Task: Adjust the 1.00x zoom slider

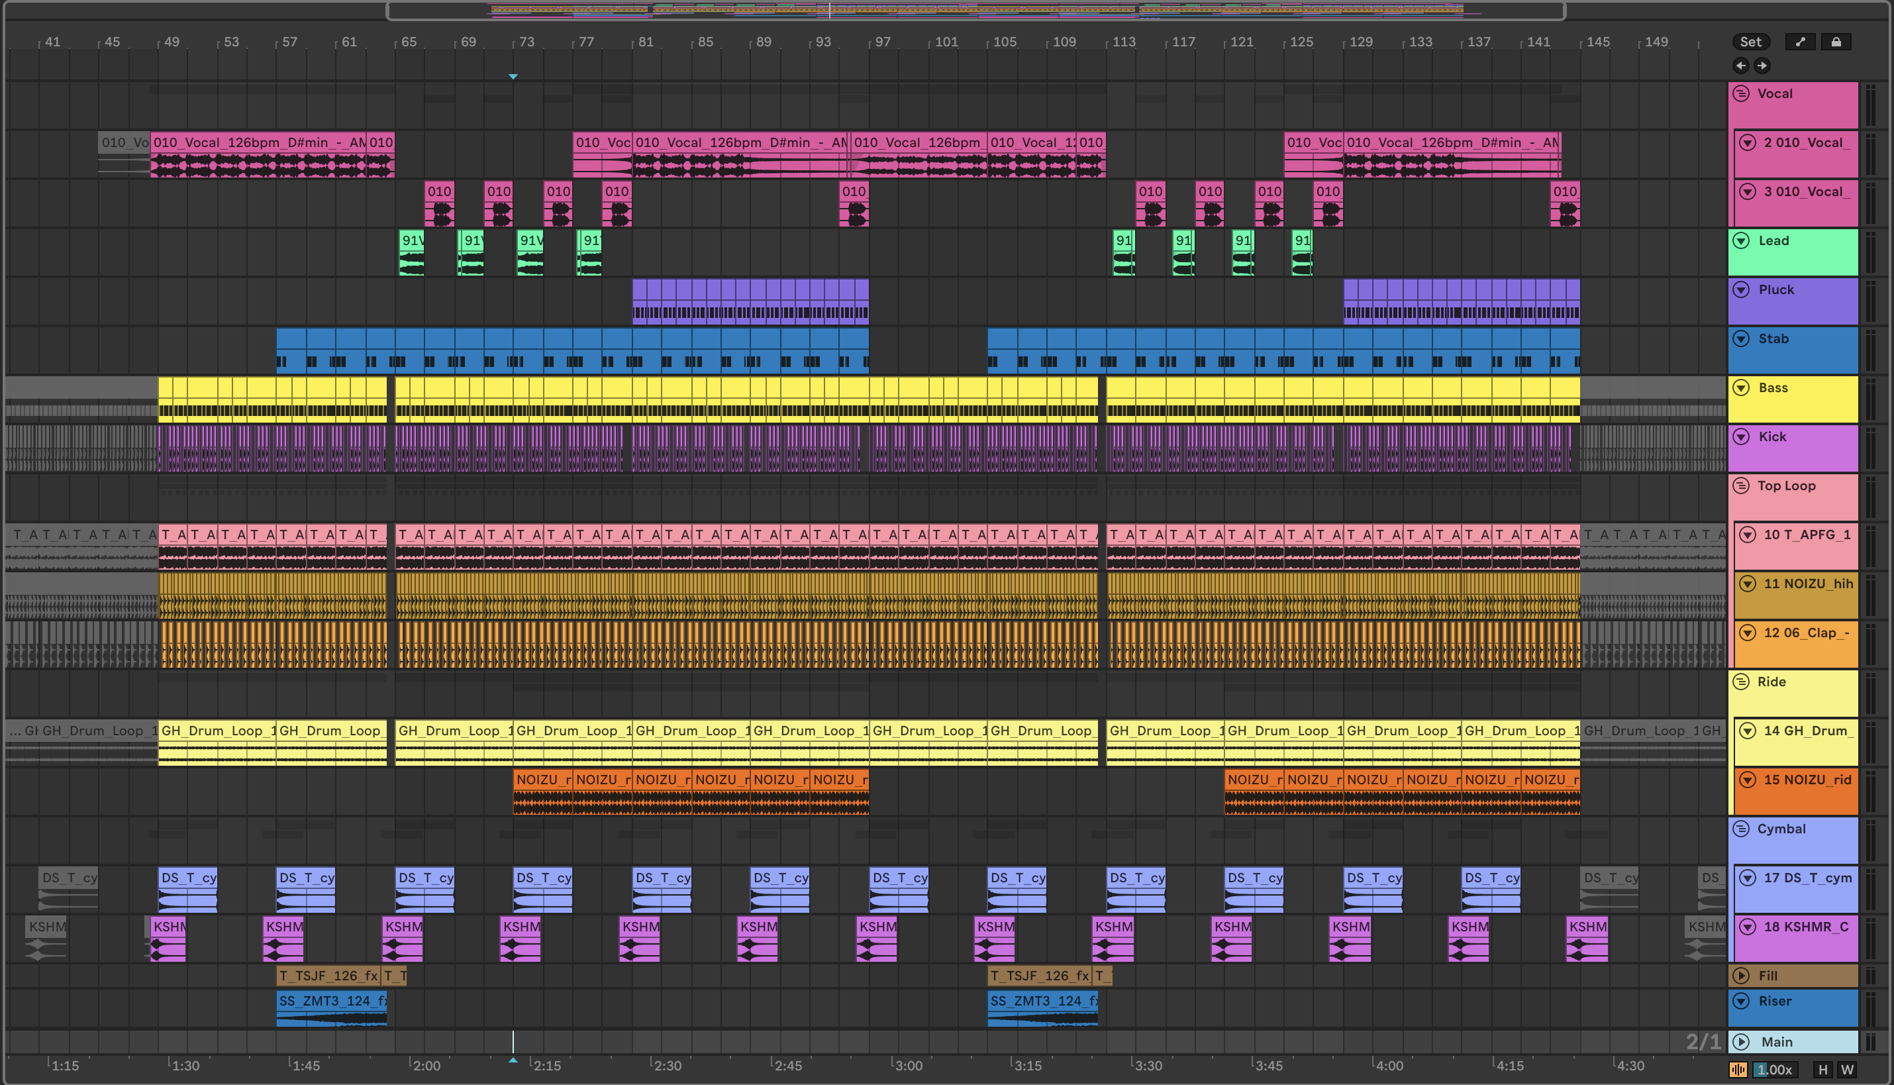Action: pyautogui.click(x=1774, y=1069)
